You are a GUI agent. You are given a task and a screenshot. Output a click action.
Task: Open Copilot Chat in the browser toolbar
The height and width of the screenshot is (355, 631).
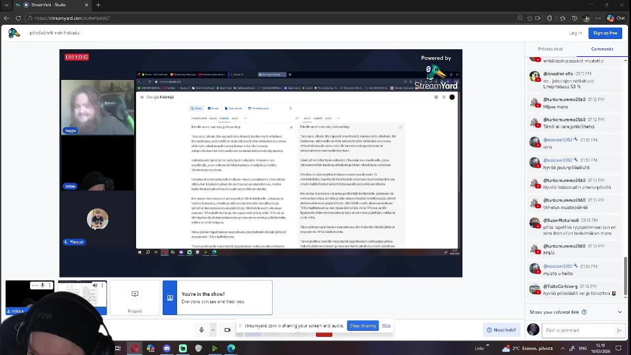click(x=616, y=18)
